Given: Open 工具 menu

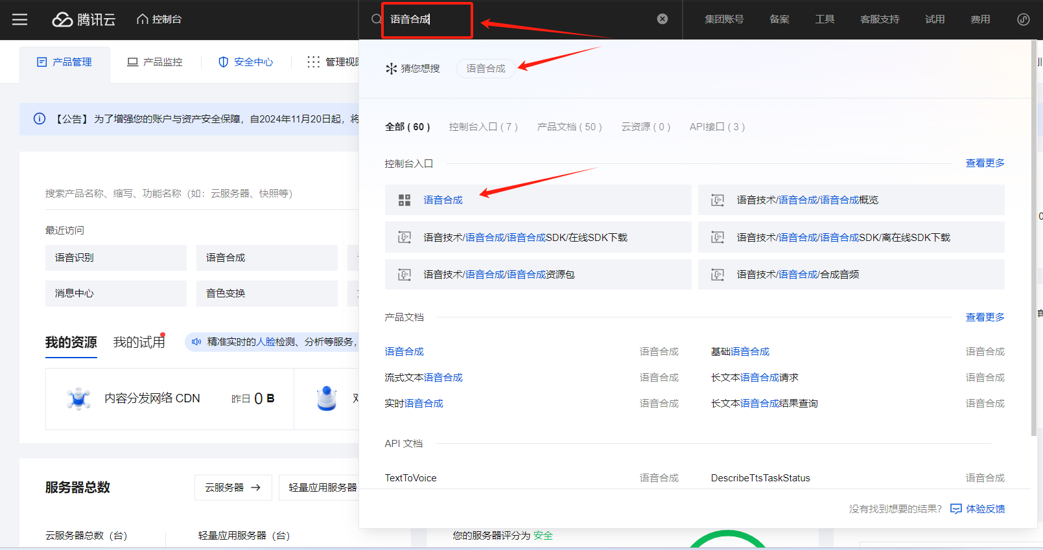Looking at the screenshot, I should pyautogui.click(x=825, y=19).
